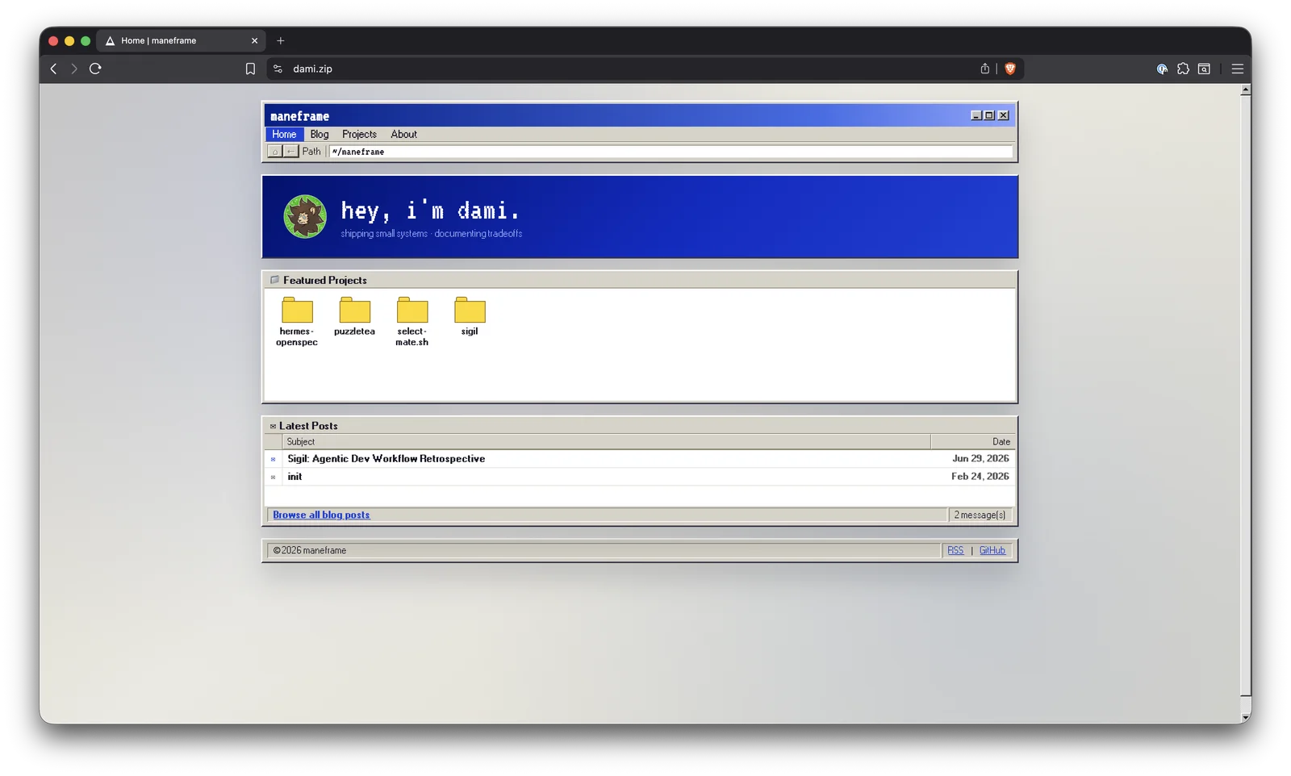Go back with the browser back arrow
This screenshot has height=776, width=1291.
click(53, 69)
